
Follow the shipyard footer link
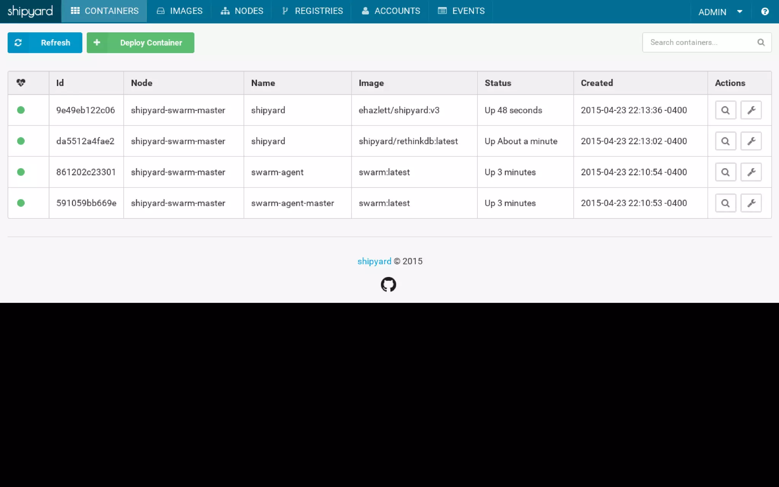374,261
